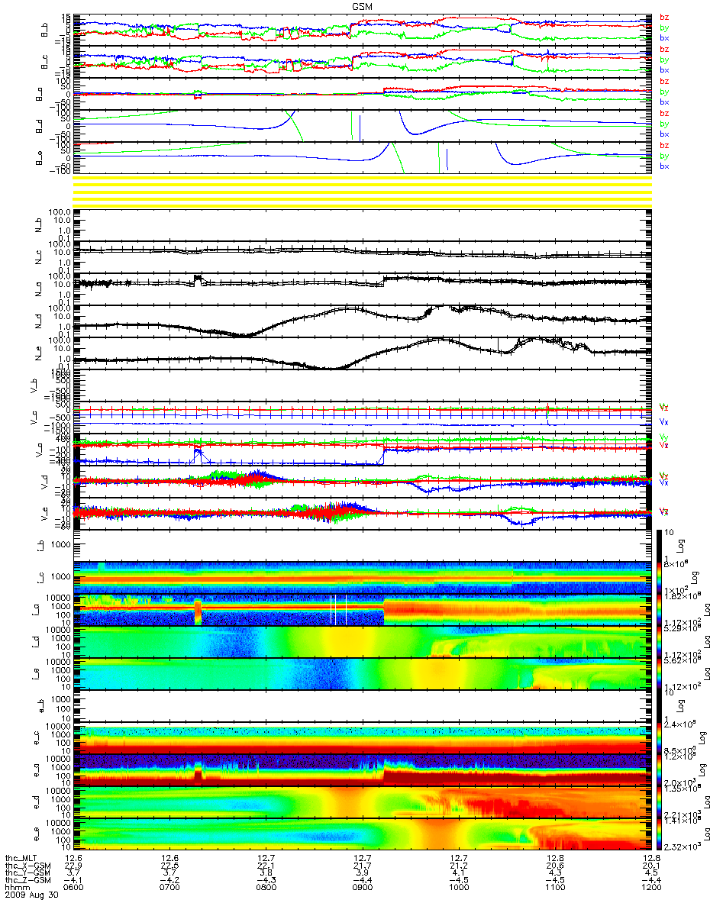Click the Y-GSM value 3.9

(362, 873)
